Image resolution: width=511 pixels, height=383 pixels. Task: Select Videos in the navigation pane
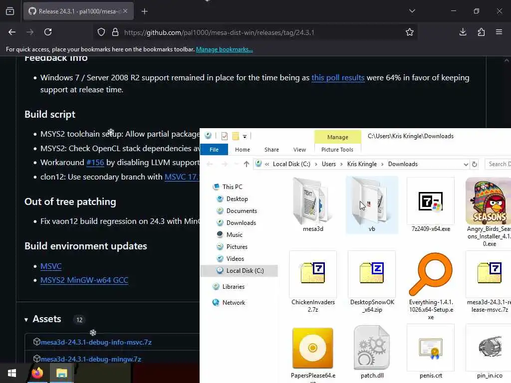[235, 259]
